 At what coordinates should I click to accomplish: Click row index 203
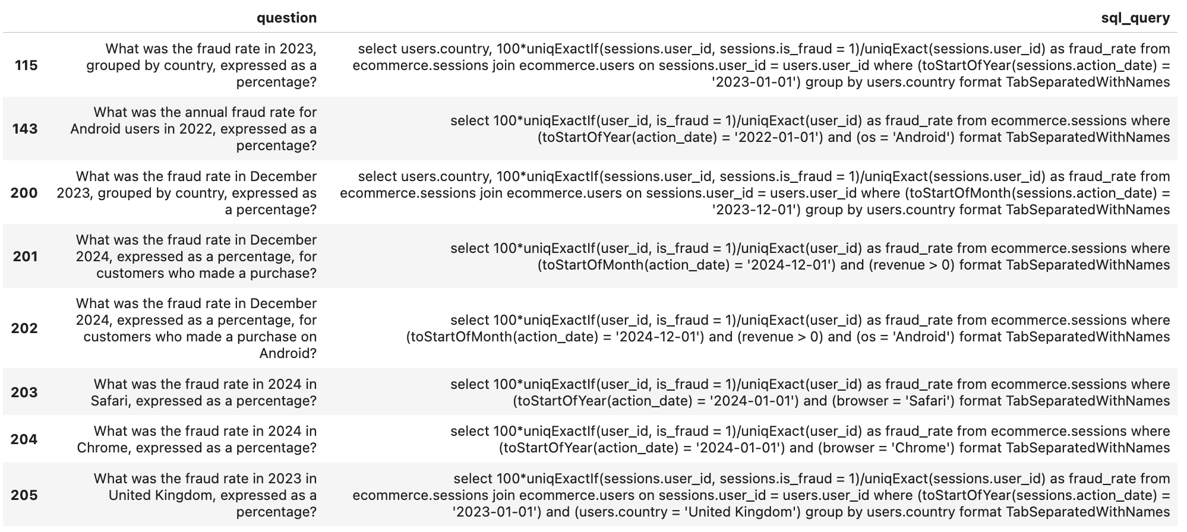coord(24,392)
